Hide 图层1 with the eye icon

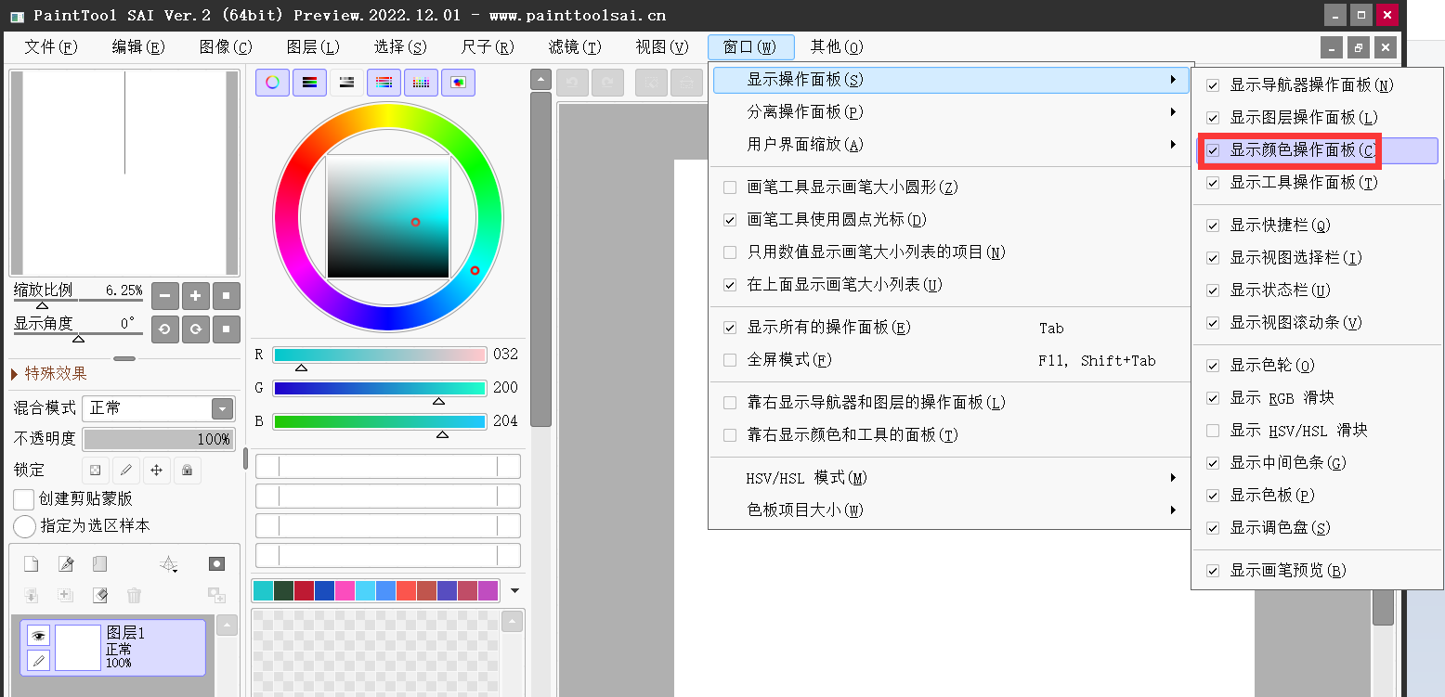point(38,636)
